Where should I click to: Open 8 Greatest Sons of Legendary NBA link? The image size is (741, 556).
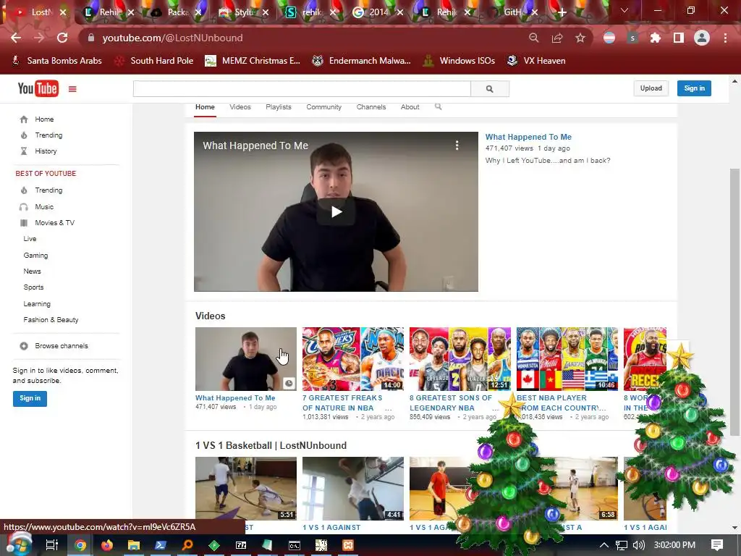tap(450, 403)
